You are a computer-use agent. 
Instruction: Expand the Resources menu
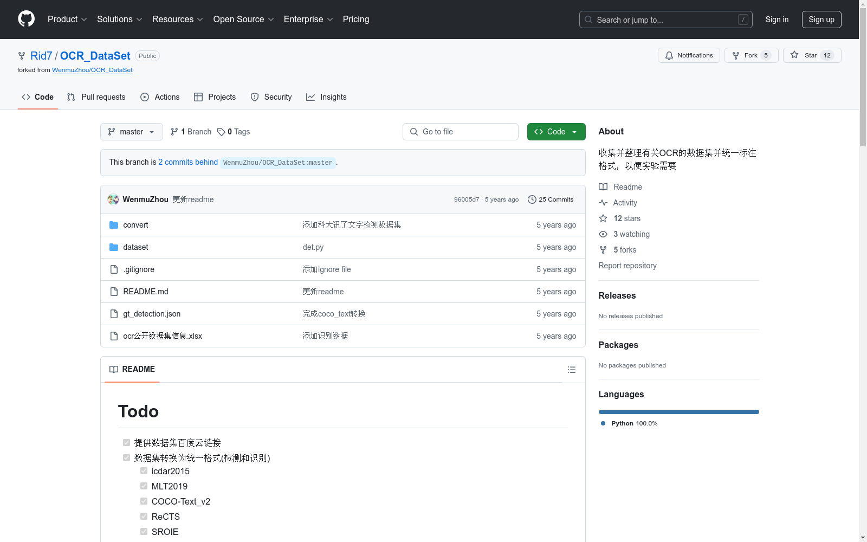pyautogui.click(x=178, y=20)
